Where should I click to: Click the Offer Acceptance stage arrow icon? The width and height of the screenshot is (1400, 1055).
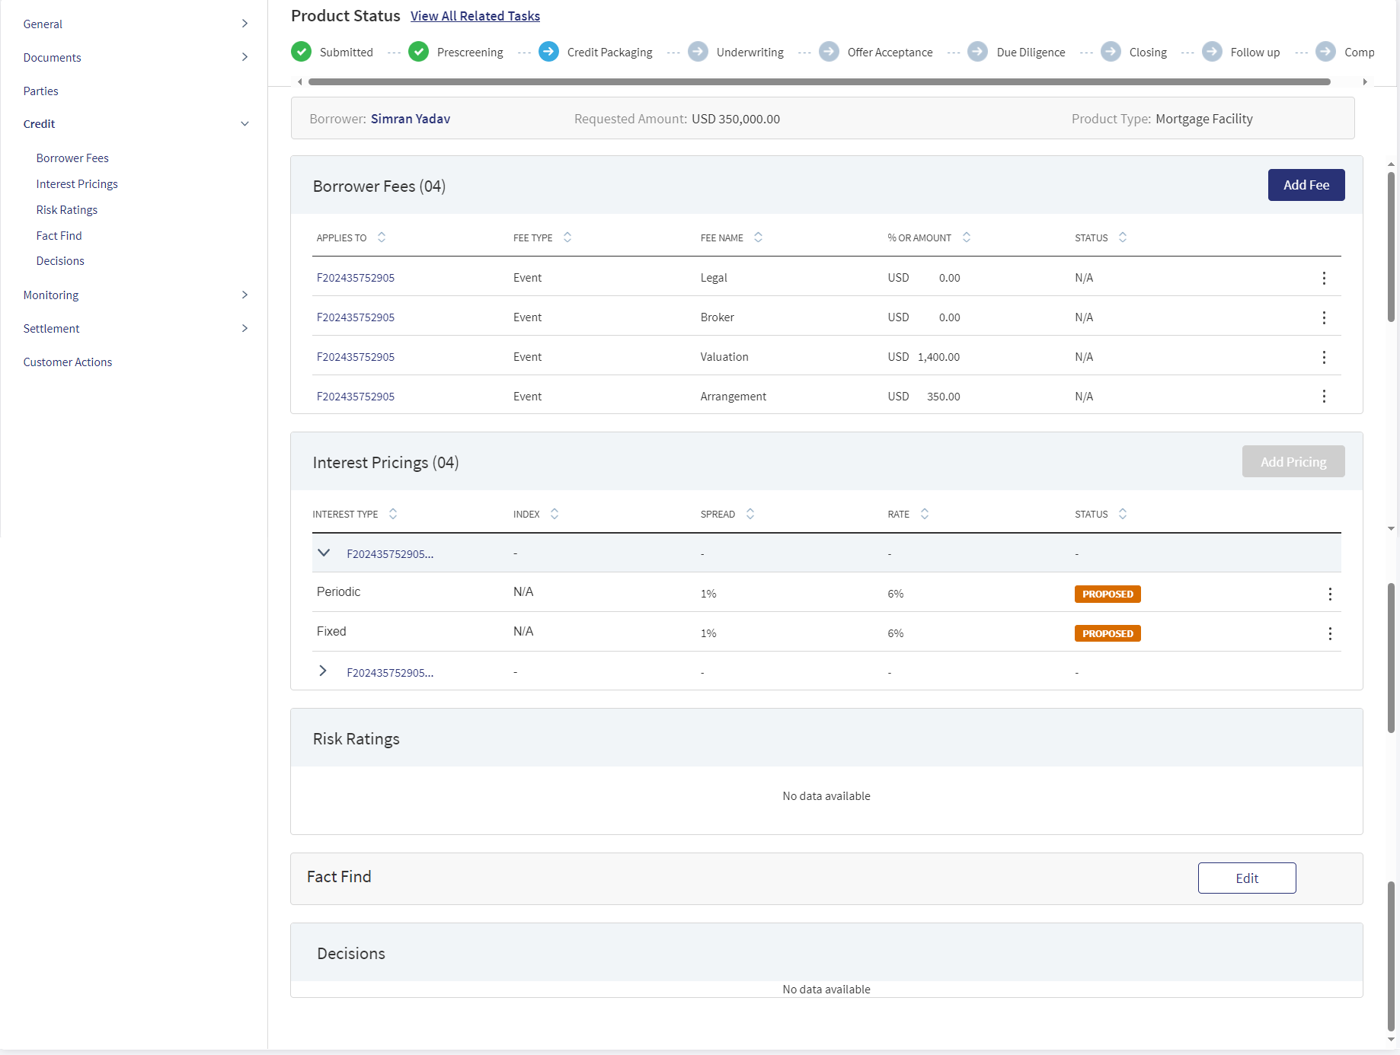coord(829,52)
